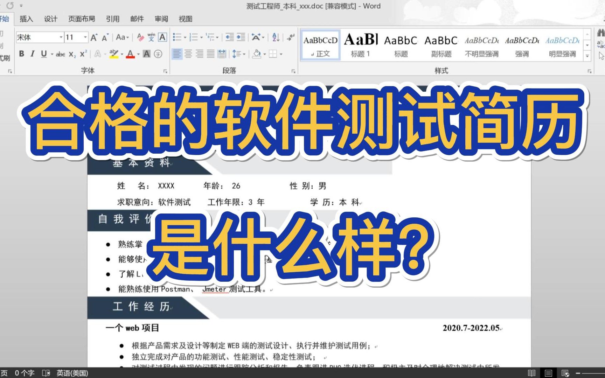
Task: Toggle superscript formatting
Action: click(83, 54)
